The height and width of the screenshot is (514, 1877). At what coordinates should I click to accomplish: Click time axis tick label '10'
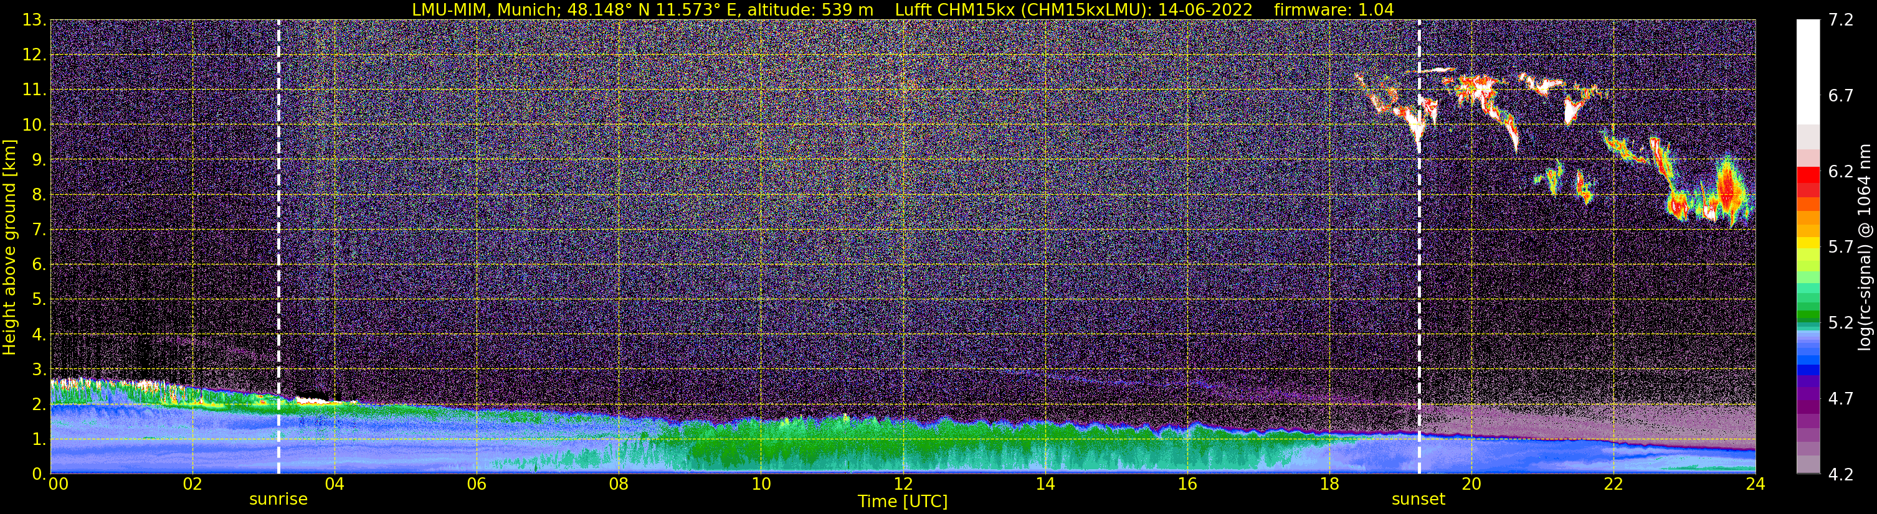click(761, 485)
